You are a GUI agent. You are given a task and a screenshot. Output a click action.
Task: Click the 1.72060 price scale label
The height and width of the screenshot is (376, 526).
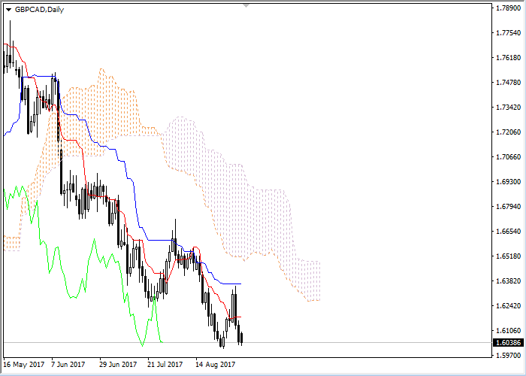[509, 132]
